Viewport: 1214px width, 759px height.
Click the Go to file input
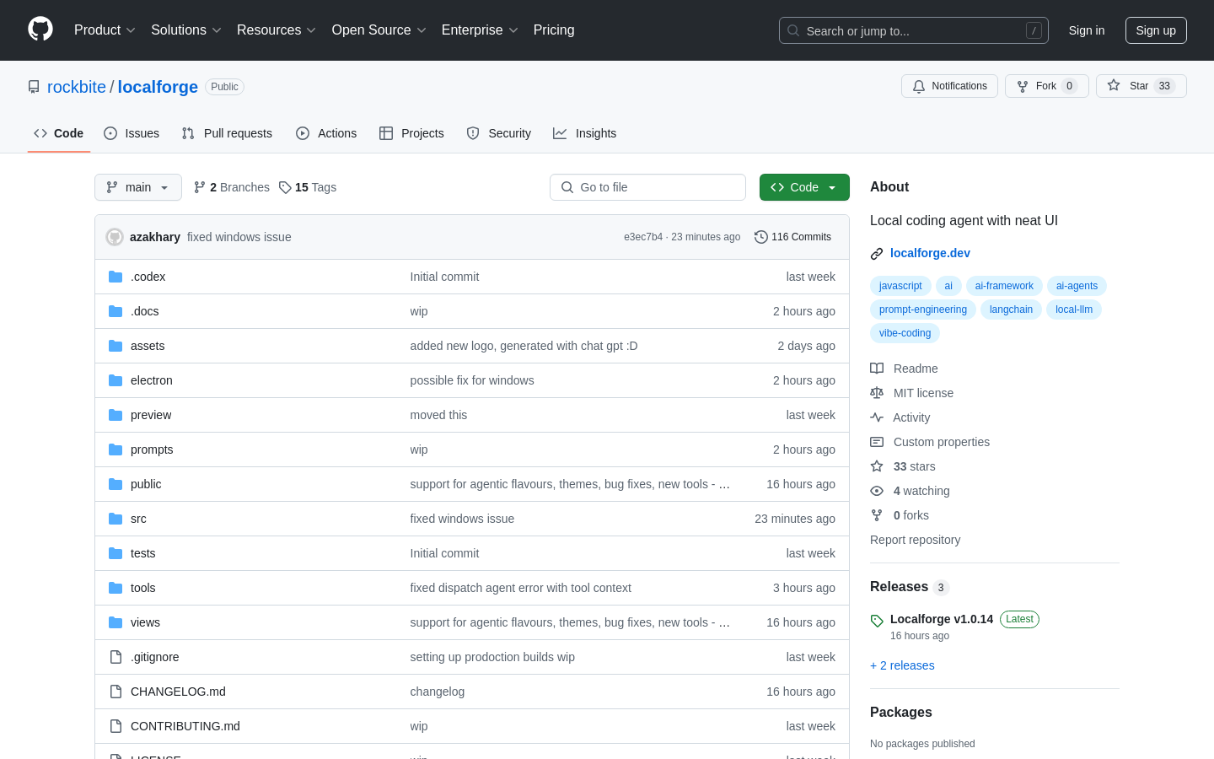(647, 187)
